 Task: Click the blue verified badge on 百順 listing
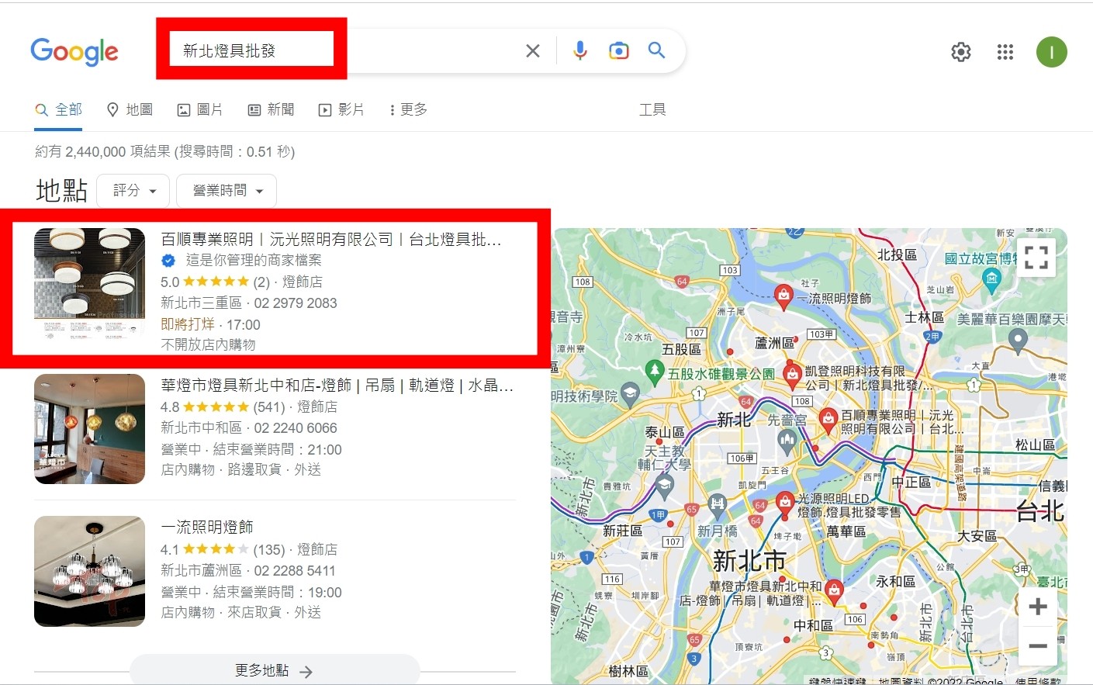tap(168, 261)
